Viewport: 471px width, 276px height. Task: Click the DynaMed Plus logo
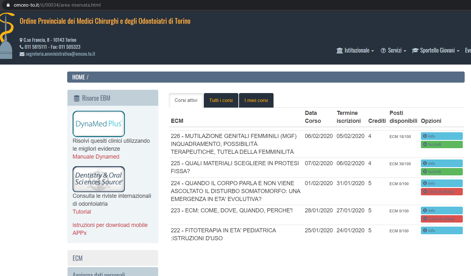[99, 124]
